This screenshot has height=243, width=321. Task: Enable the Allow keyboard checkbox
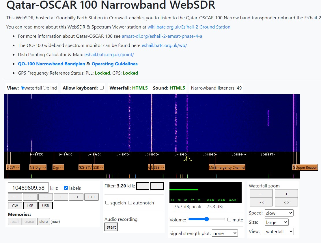[x=102, y=88]
